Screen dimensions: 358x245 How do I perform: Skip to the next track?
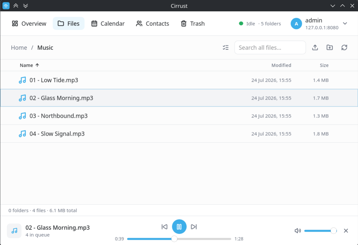pyautogui.click(x=194, y=227)
